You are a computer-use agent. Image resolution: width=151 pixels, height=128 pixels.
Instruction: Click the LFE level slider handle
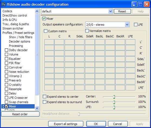coord(114,107)
